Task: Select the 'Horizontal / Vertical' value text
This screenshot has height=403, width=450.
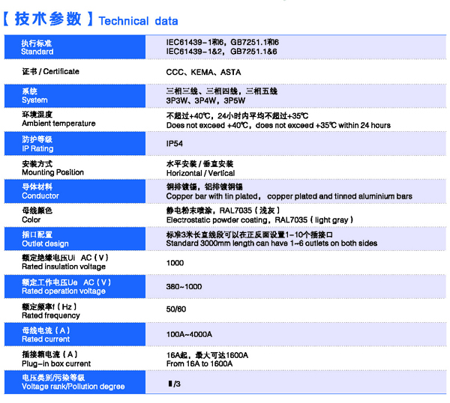Action: (200, 172)
